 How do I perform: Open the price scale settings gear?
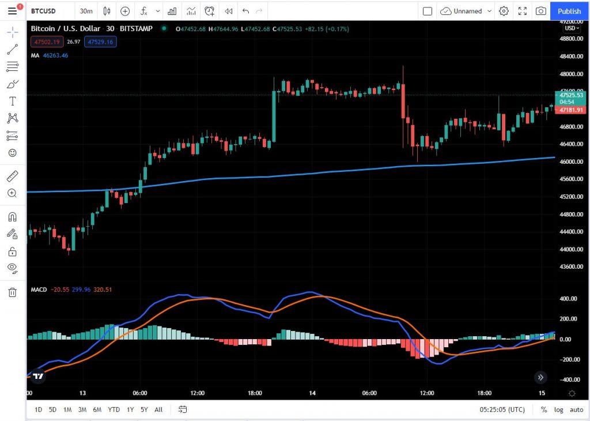point(572,393)
